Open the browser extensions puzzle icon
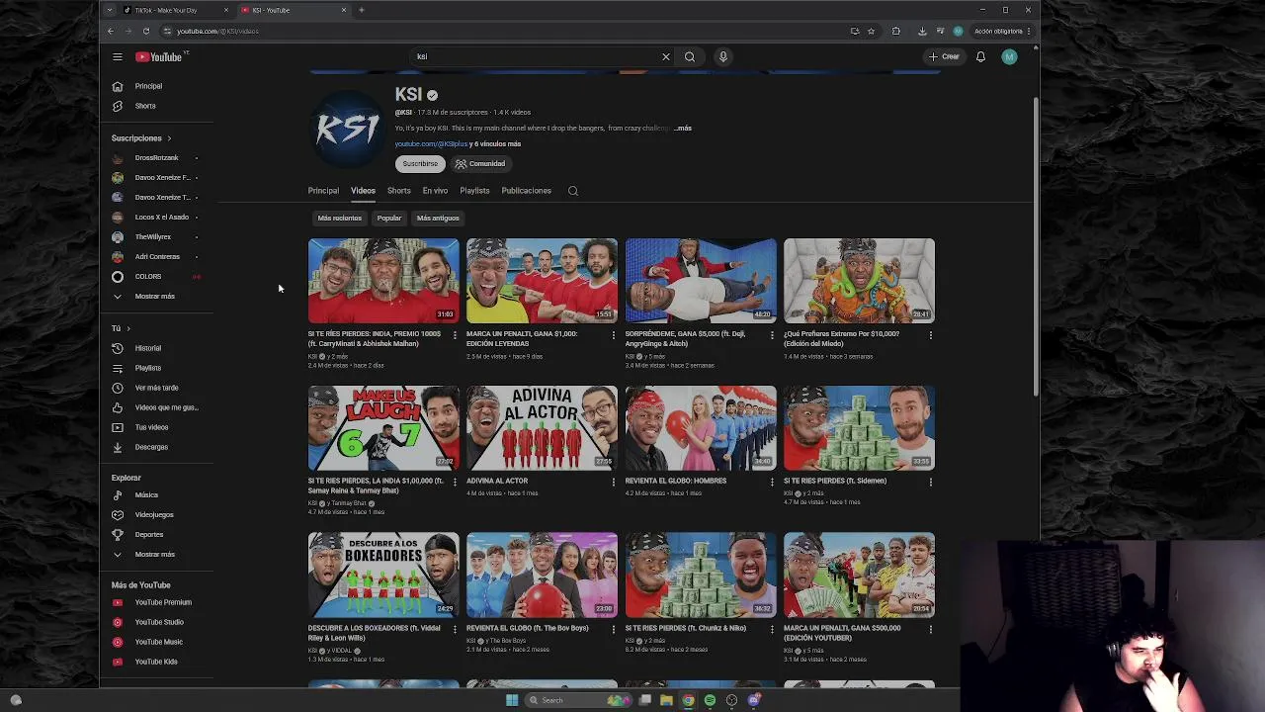This screenshot has height=712, width=1265. tap(895, 31)
